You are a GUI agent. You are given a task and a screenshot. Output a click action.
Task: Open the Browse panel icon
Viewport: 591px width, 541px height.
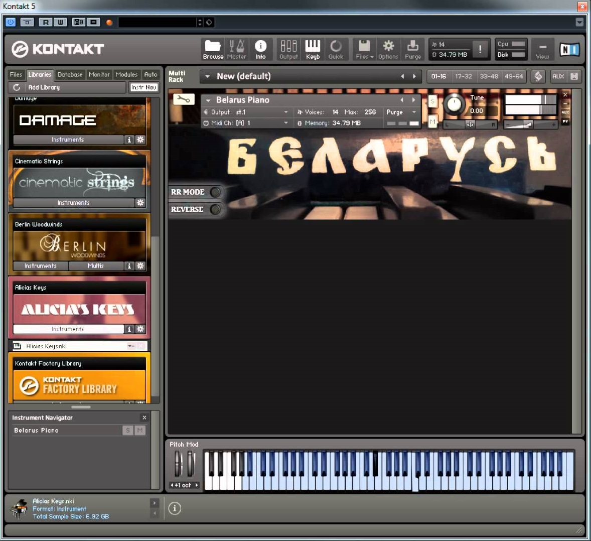click(213, 49)
